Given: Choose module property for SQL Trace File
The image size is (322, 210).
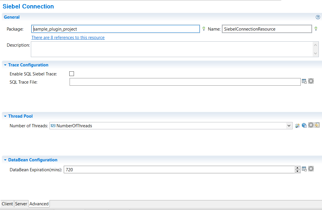Looking at the screenshot, I should (304, 81).
